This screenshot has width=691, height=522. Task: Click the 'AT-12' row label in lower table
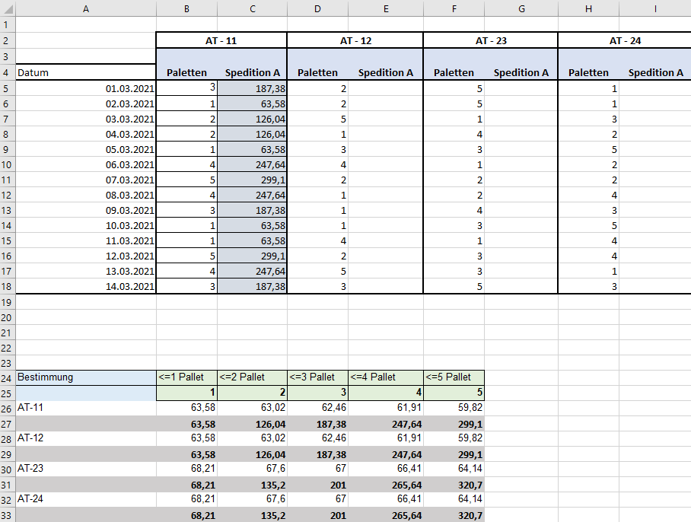click(x=86, y=438)
